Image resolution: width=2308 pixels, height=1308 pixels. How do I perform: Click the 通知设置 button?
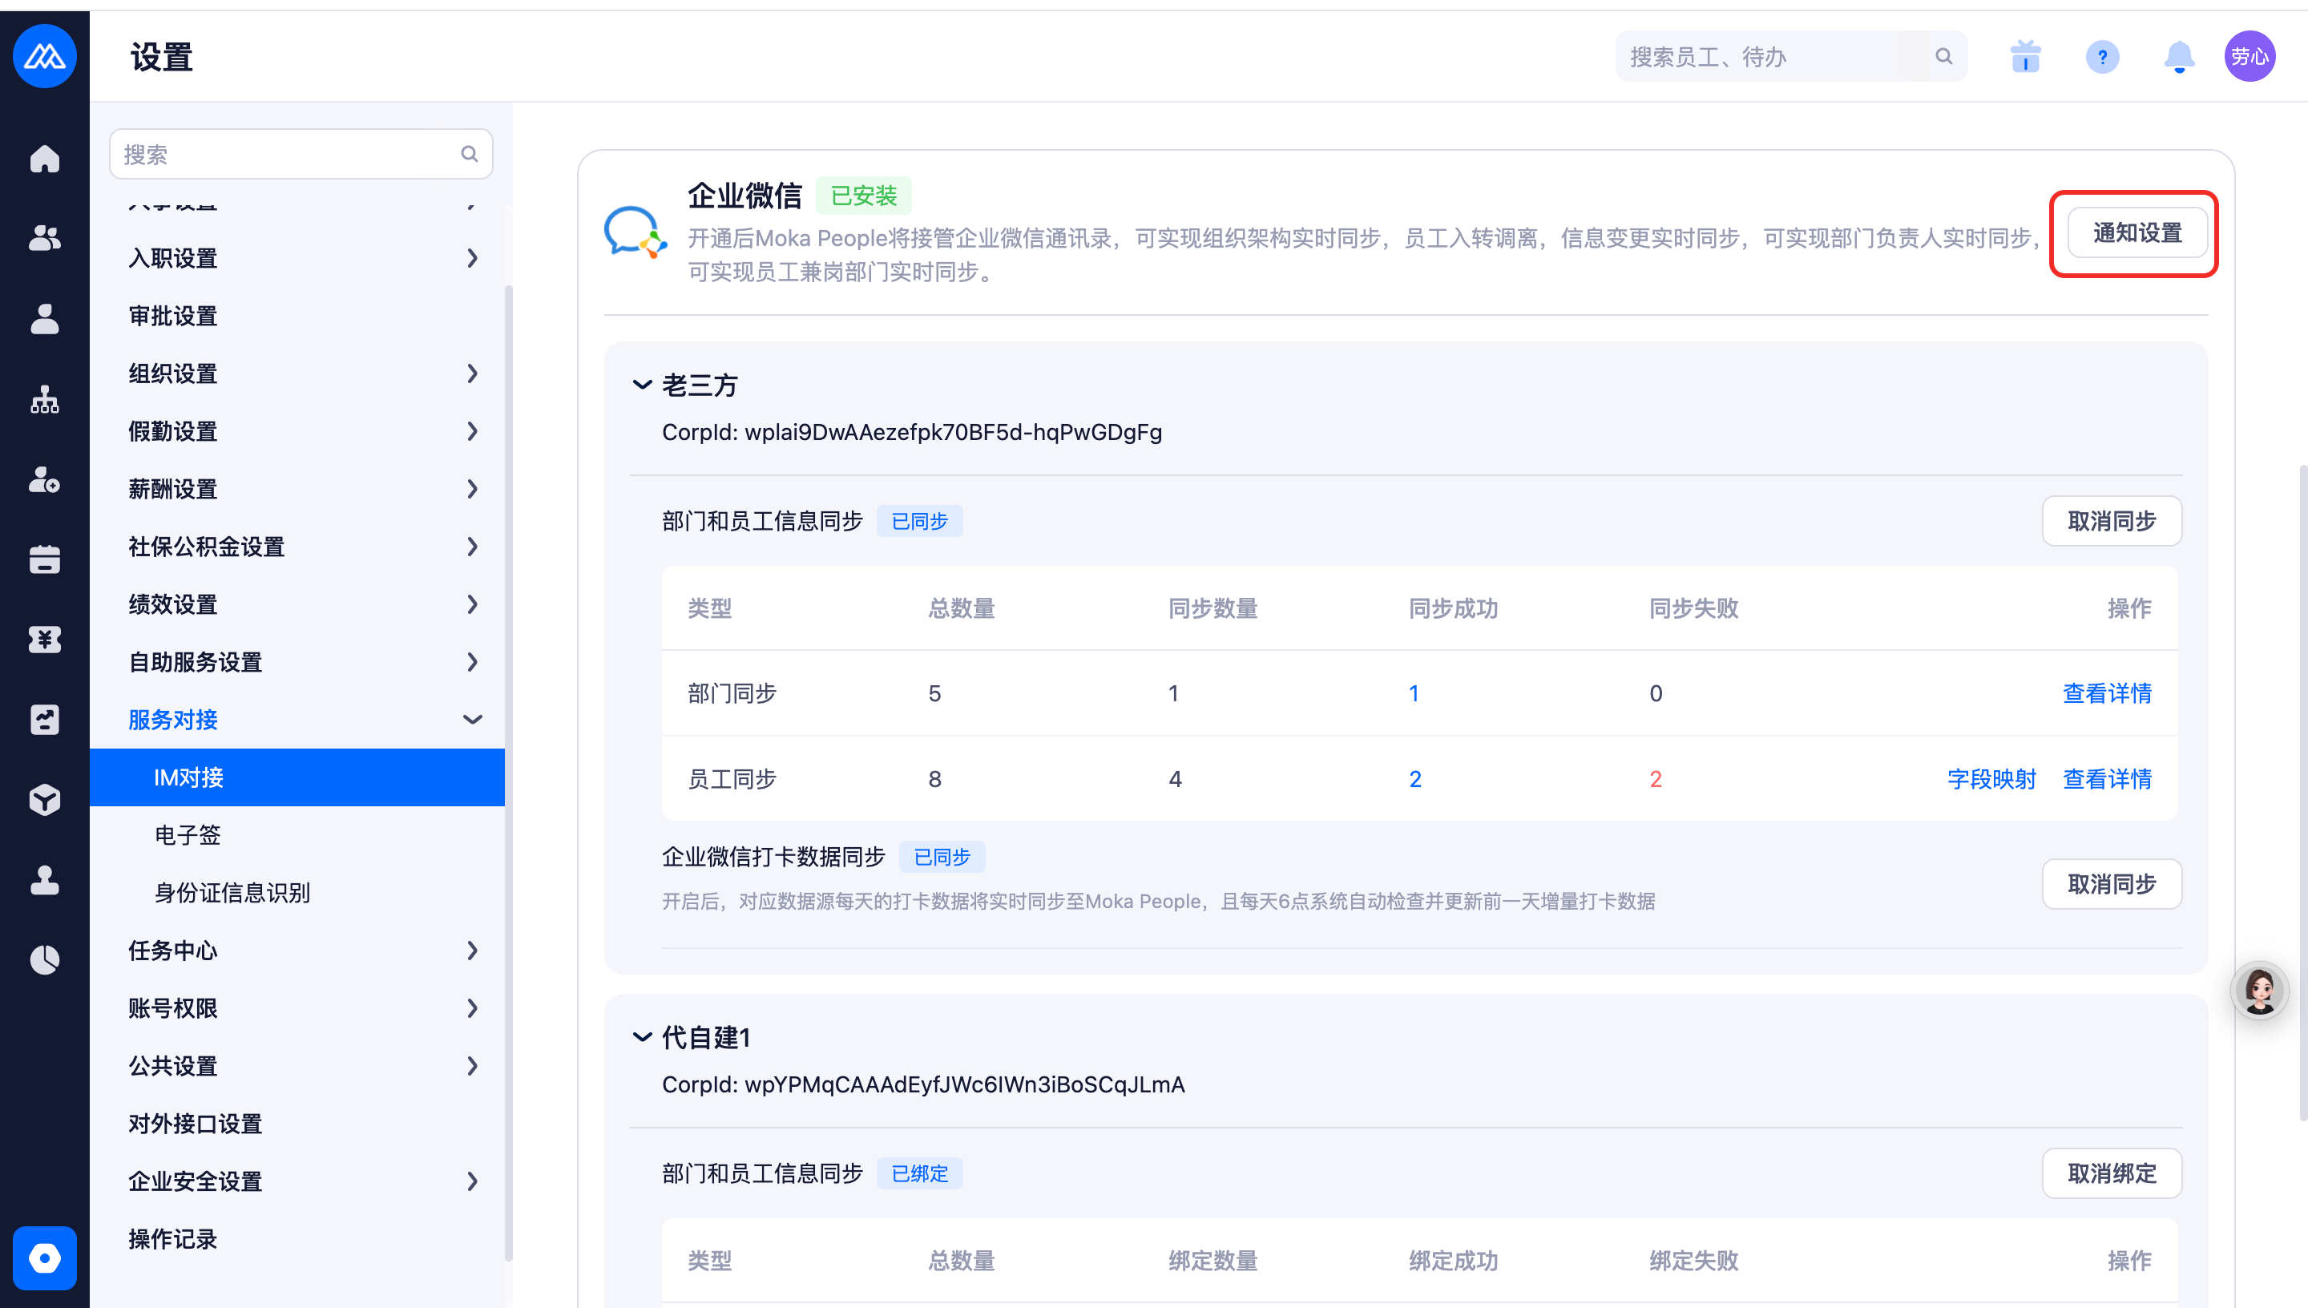[2137, 233]
